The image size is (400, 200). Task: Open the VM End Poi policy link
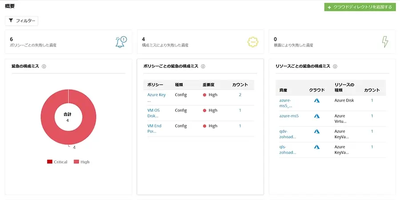tap(154, 129)
